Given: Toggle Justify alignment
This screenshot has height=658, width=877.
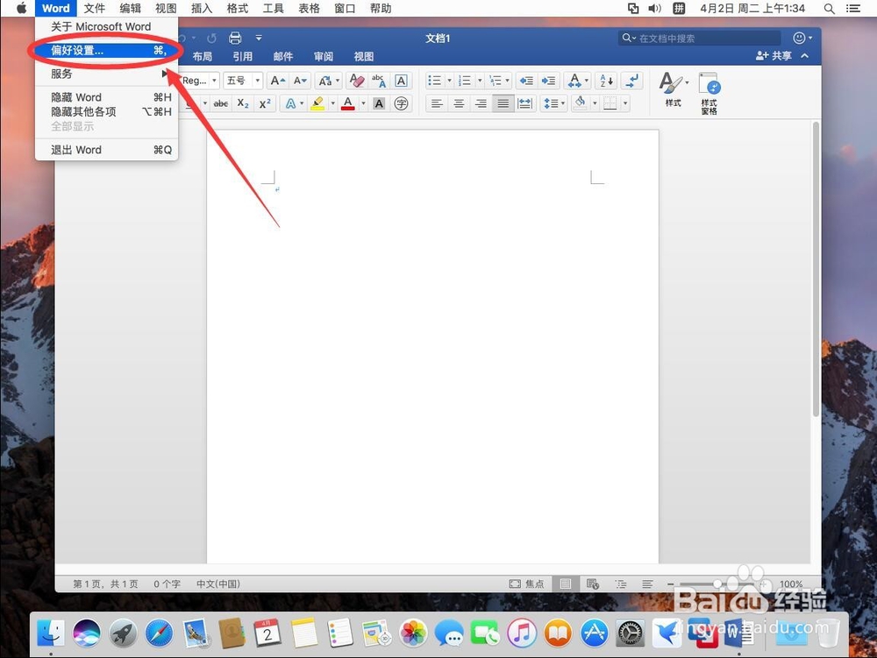Looking at the screenshot, I should click(503, 103).
